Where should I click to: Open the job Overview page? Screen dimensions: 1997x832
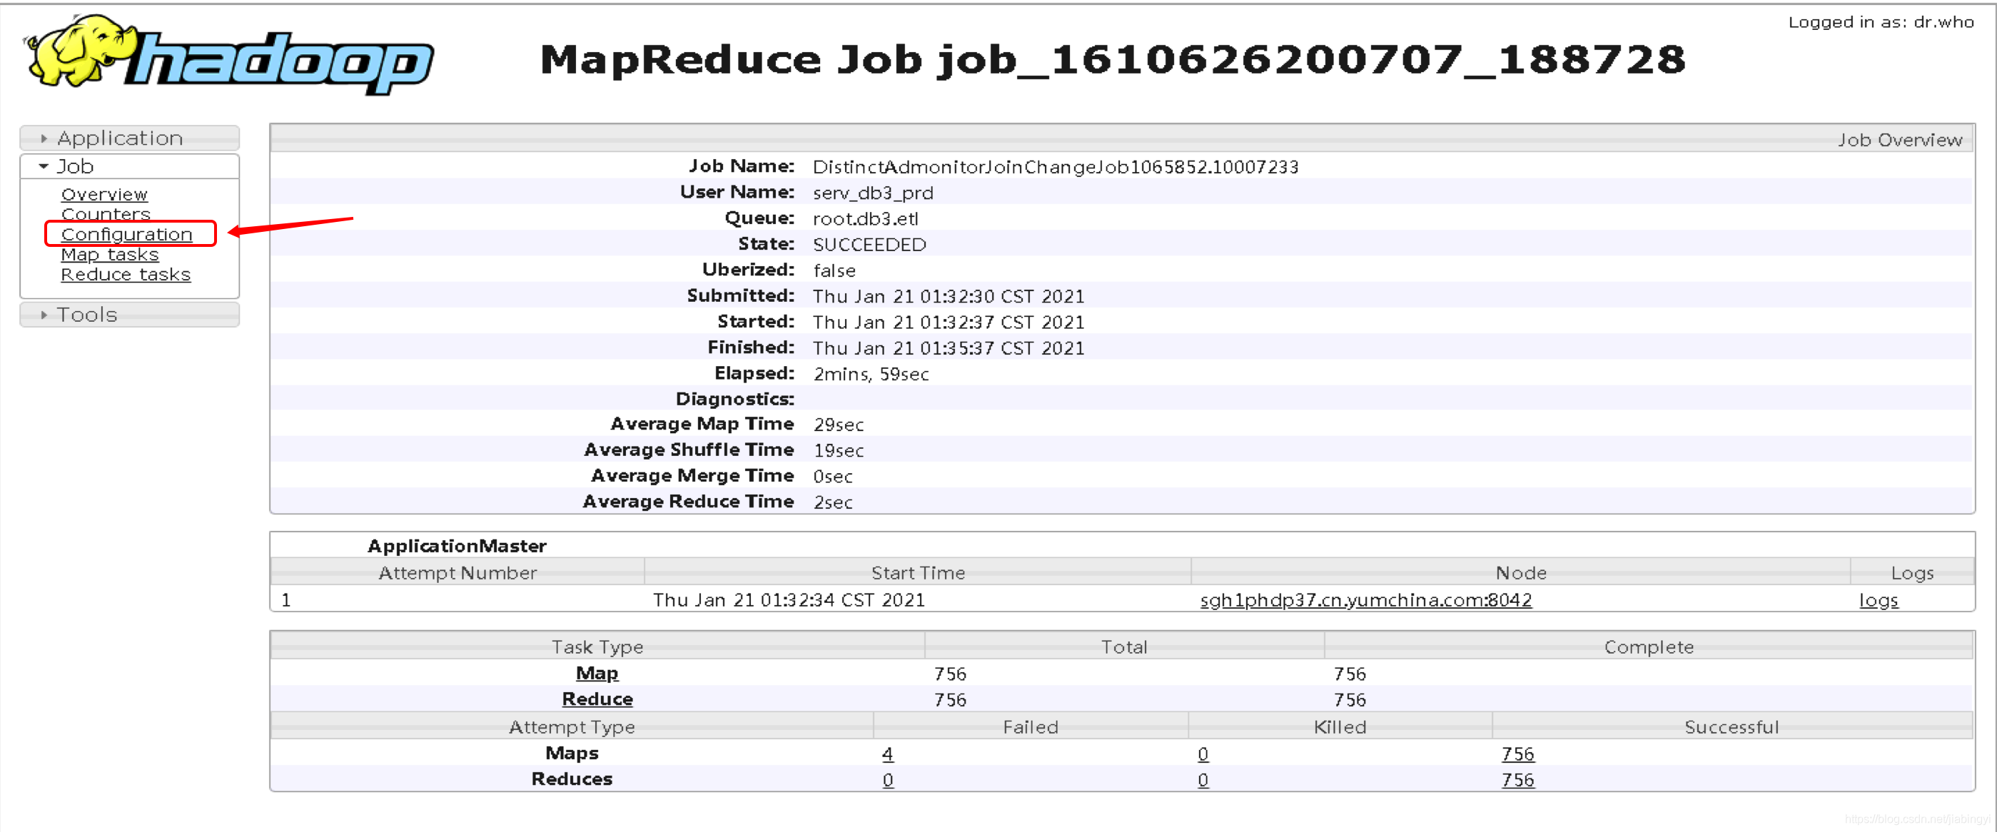click(x=104, y=194)
